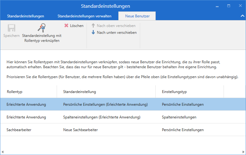The height and width of the screenshot is (155, 246).
Task: Click Nach unten verschieben label
Action: 117,33
